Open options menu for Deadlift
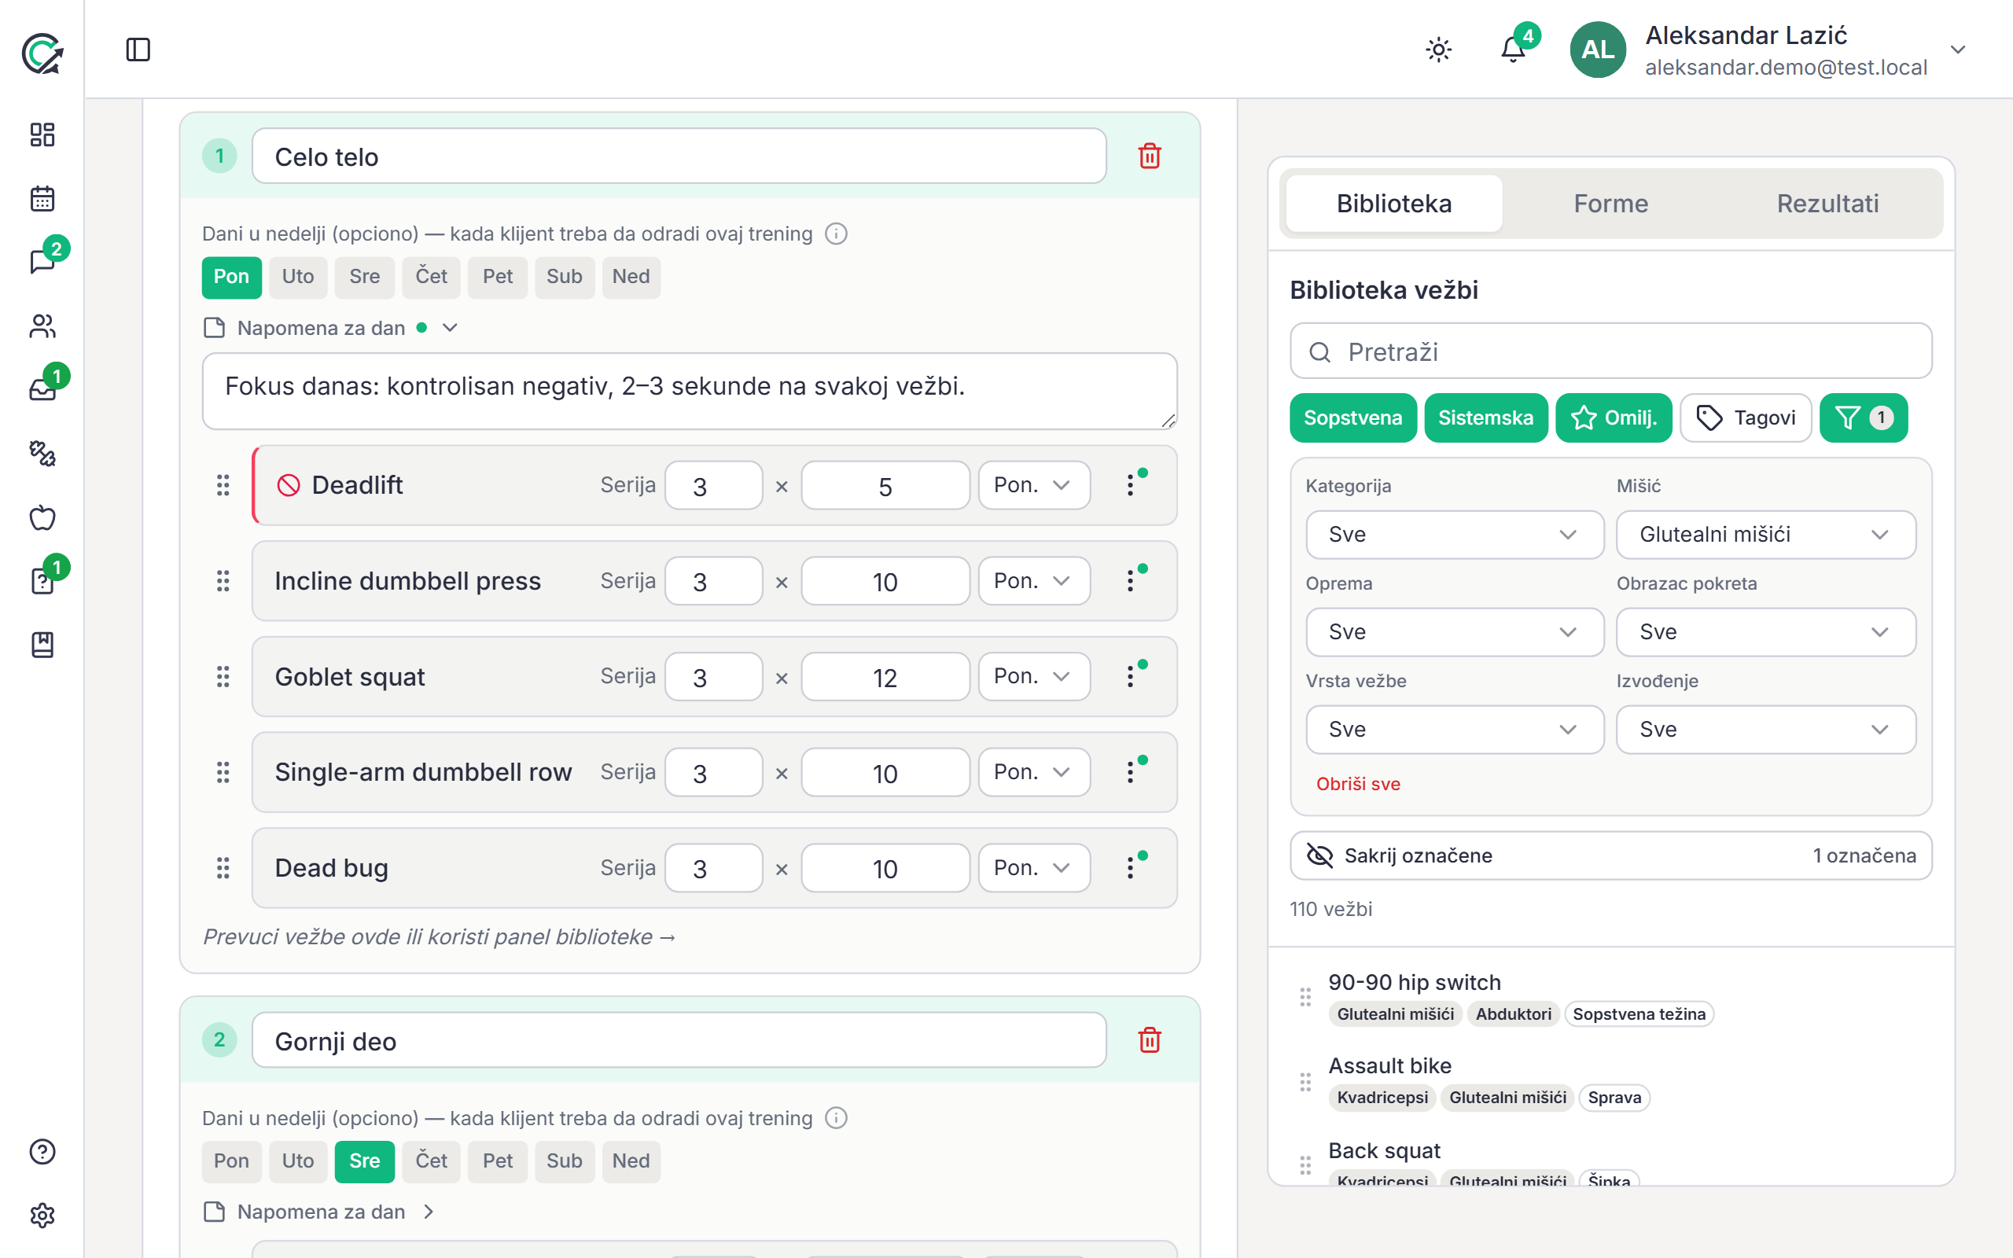2013x1258 pixels. (x=1131, y=485)
